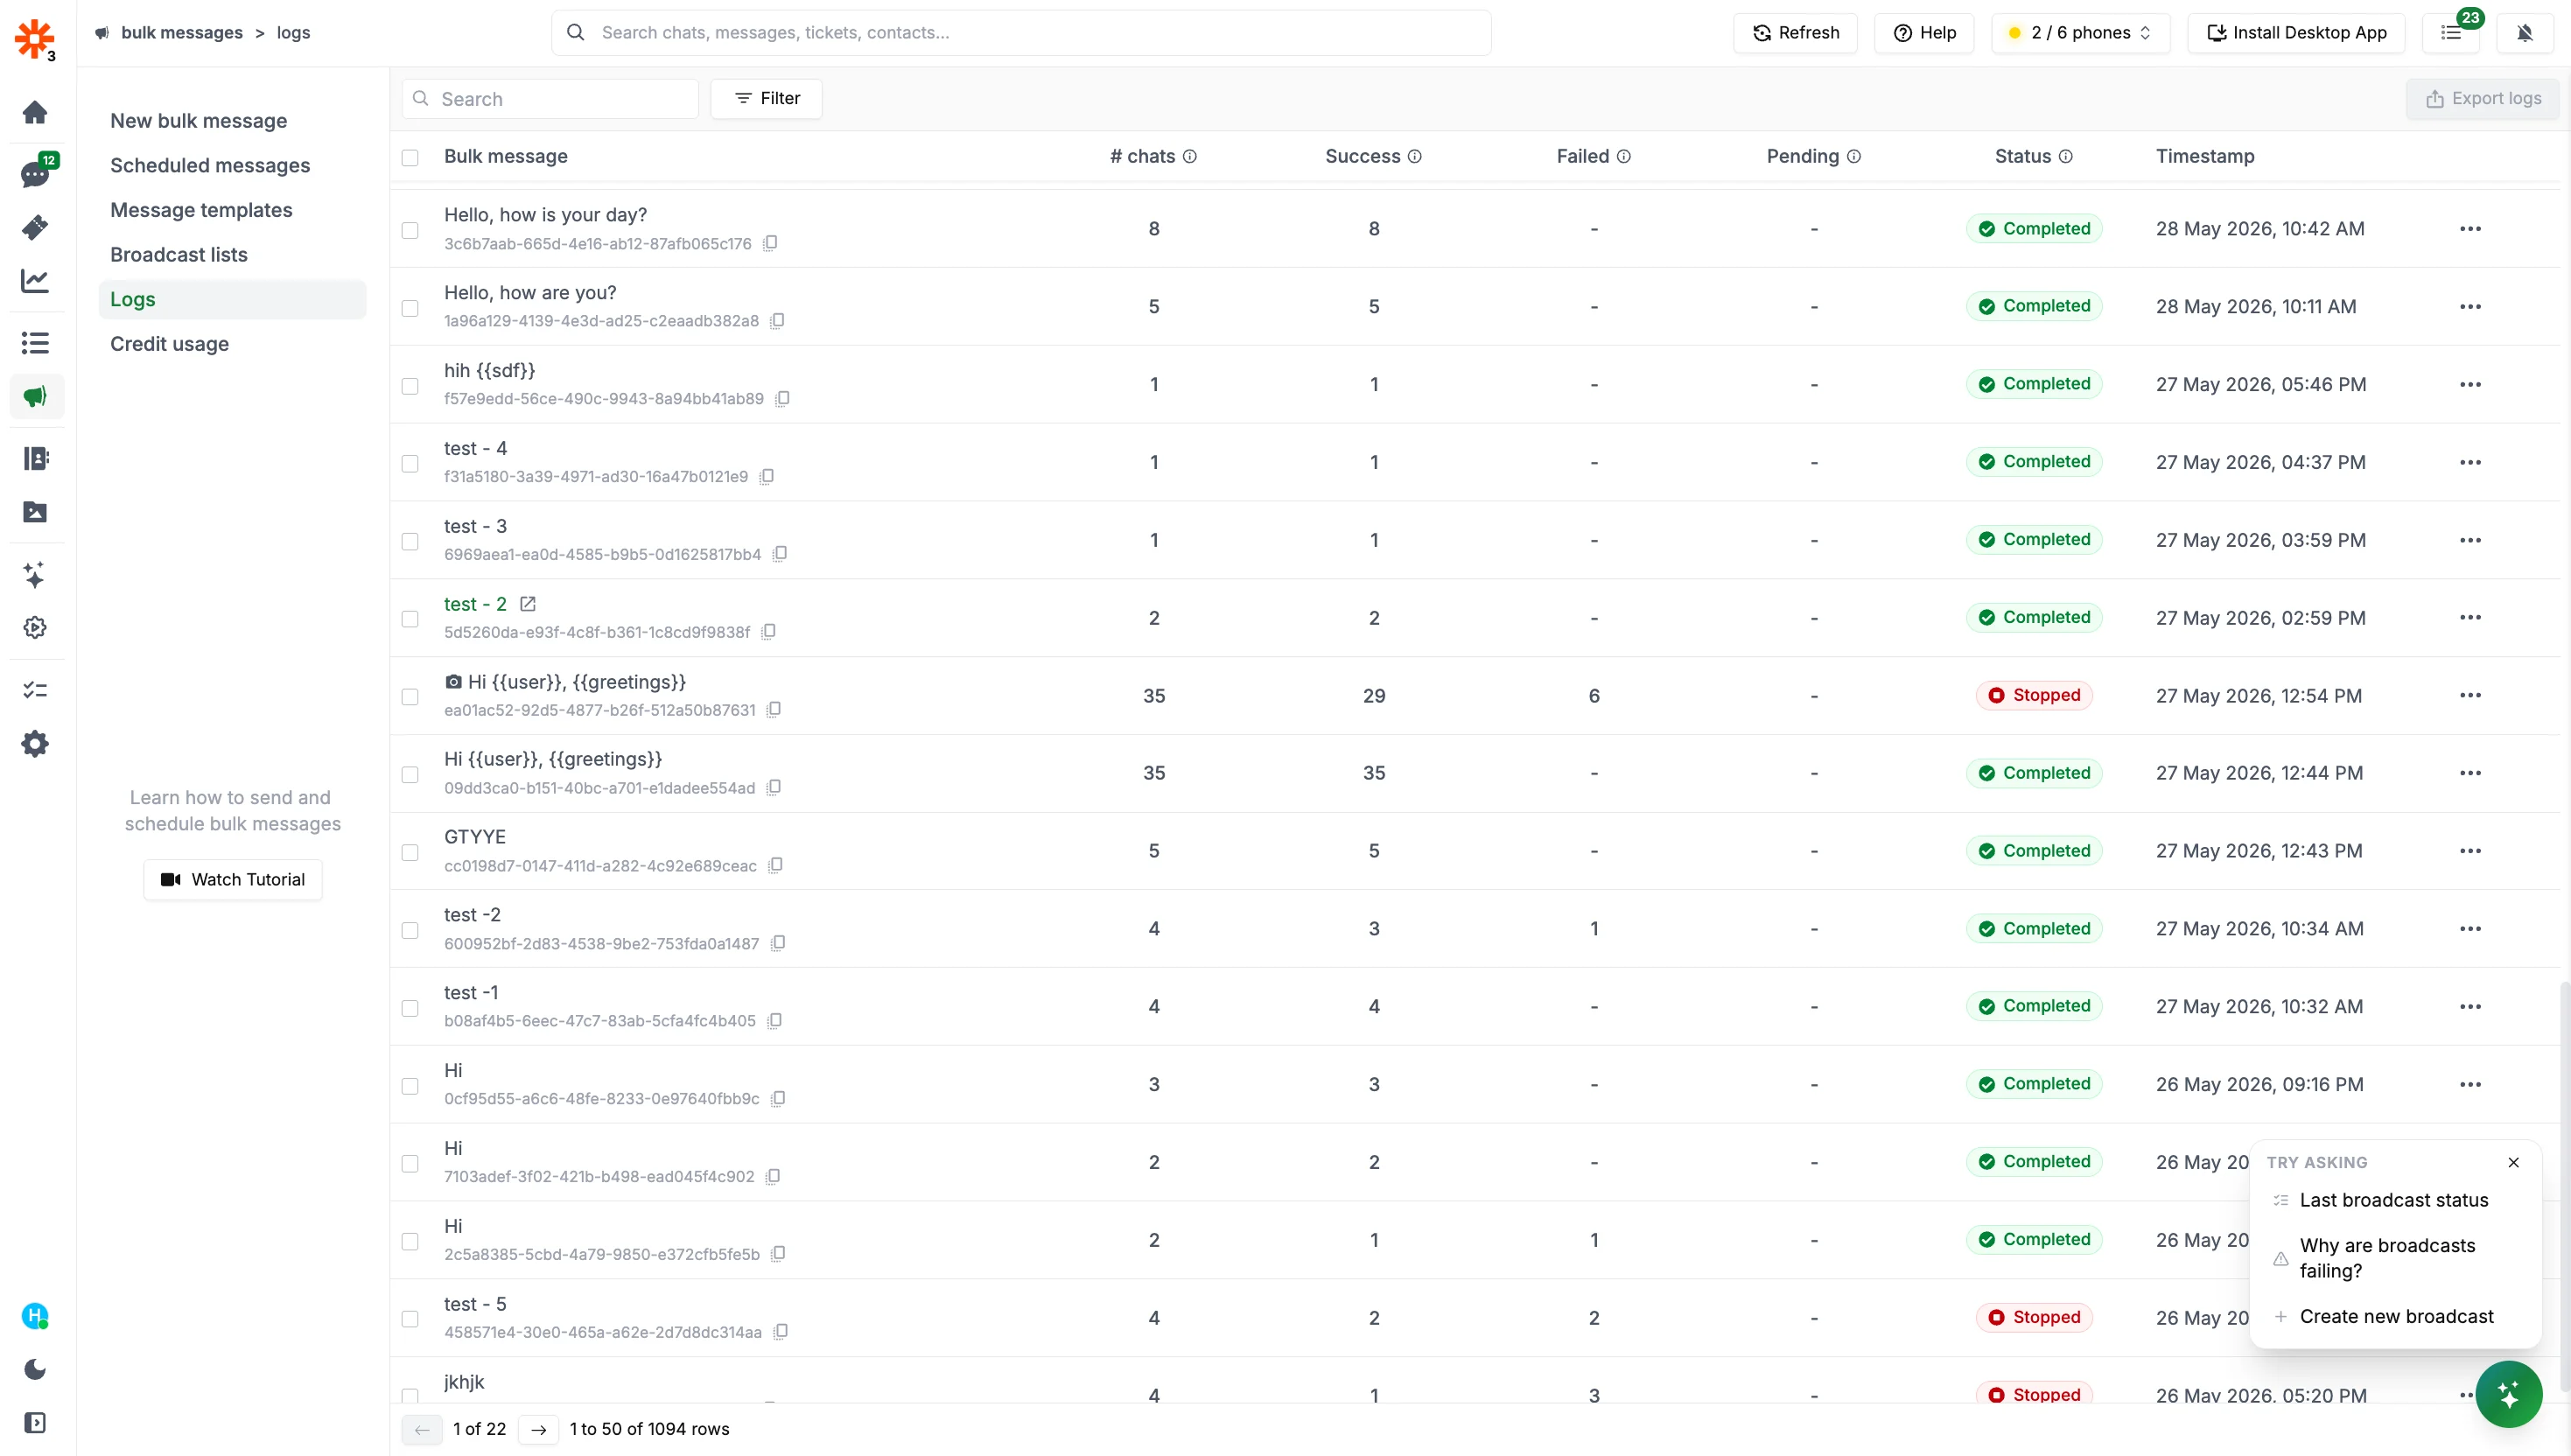Copy ID of 'Hello, how is your day?' message

click(x=771, y=243)
